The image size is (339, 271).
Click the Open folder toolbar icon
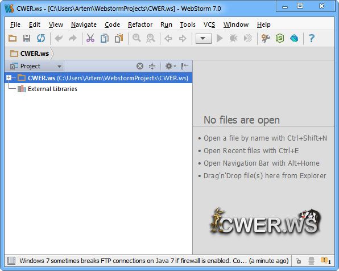(x=13, y=38)
